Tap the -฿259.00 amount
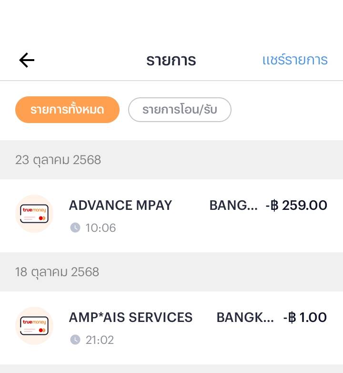This screenshot has height=373, width=343. point(296,205)
